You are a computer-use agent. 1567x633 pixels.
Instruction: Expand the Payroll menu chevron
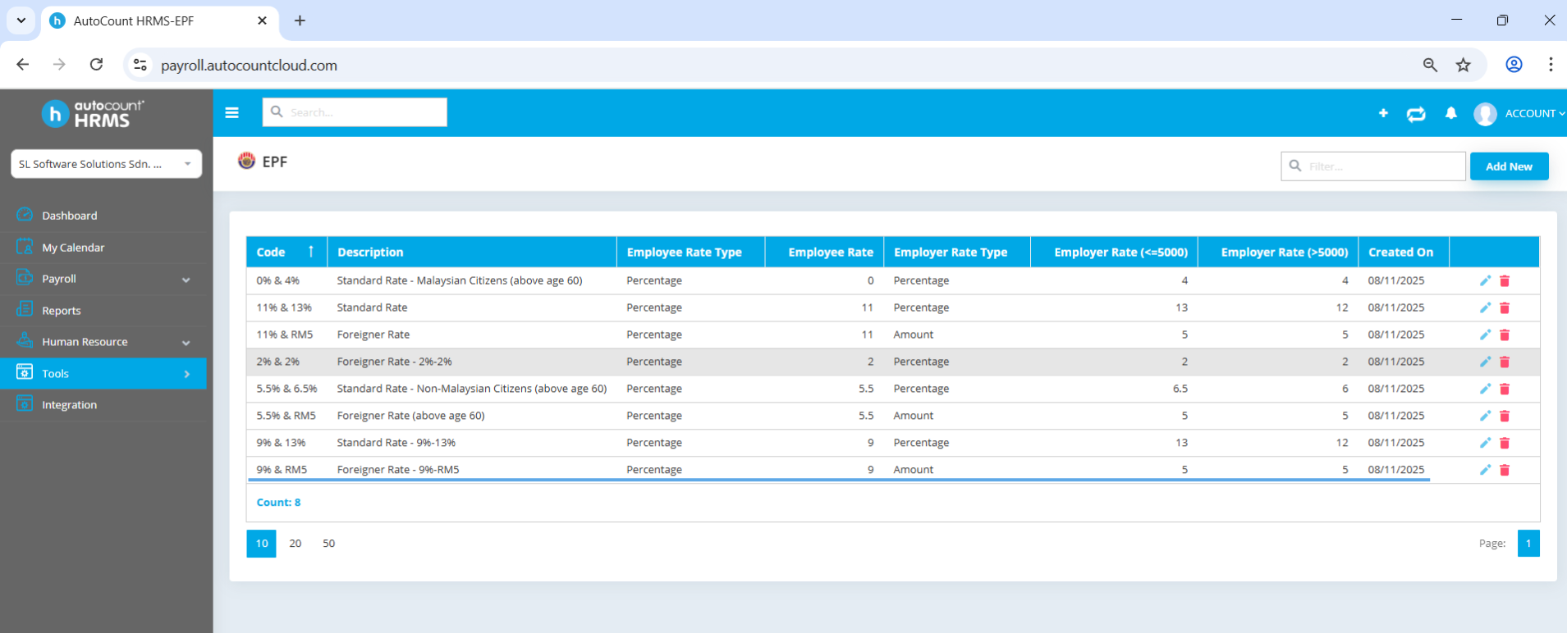pyautogui.click(x=186, y=280)
